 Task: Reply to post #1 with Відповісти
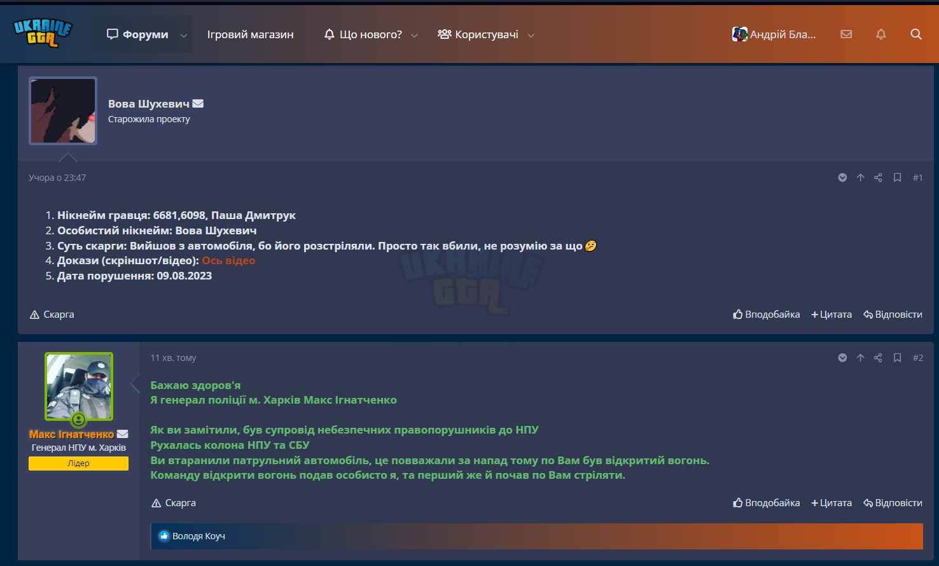(x=893, y=315)
